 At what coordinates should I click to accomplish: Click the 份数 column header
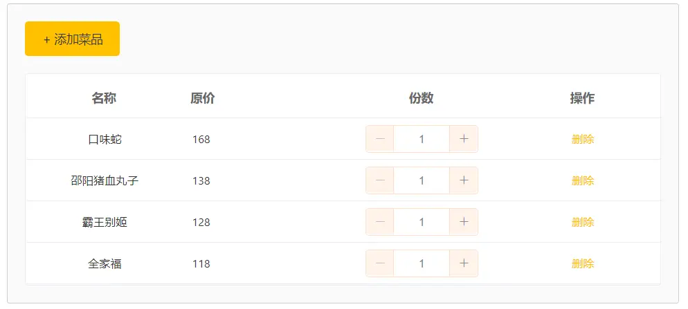(x=422, y=97)
